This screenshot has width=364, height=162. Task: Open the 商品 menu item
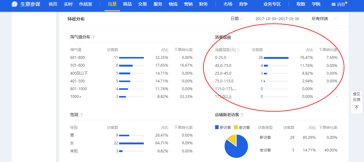[x=127, y=4]
